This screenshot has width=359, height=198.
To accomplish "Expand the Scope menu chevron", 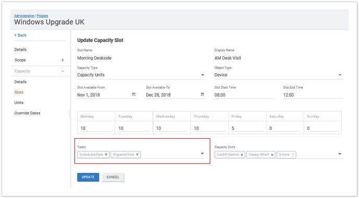I will click(63, 60).
